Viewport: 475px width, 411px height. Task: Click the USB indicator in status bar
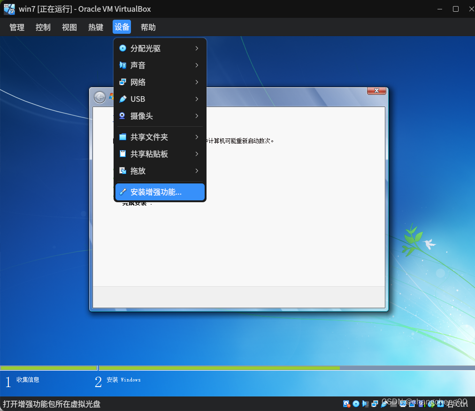click(384, 404)
